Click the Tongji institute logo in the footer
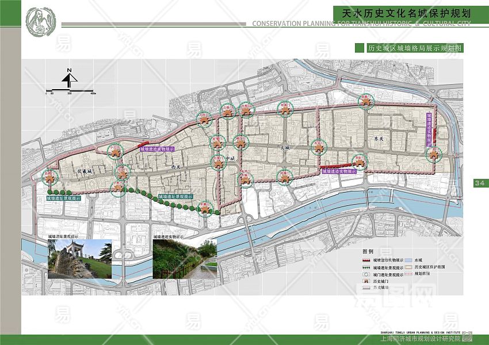 [x=467, y=337]
